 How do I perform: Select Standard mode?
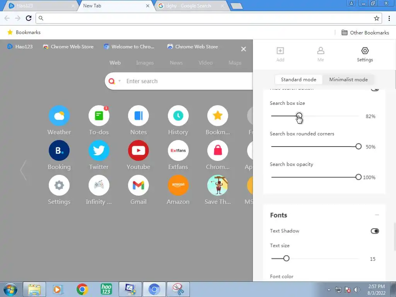click(299, 80)
